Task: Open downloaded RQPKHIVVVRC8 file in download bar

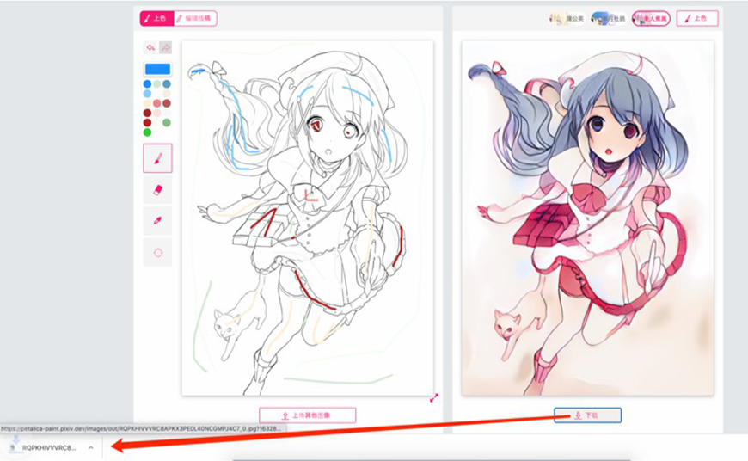Action: tap(47, 447)
